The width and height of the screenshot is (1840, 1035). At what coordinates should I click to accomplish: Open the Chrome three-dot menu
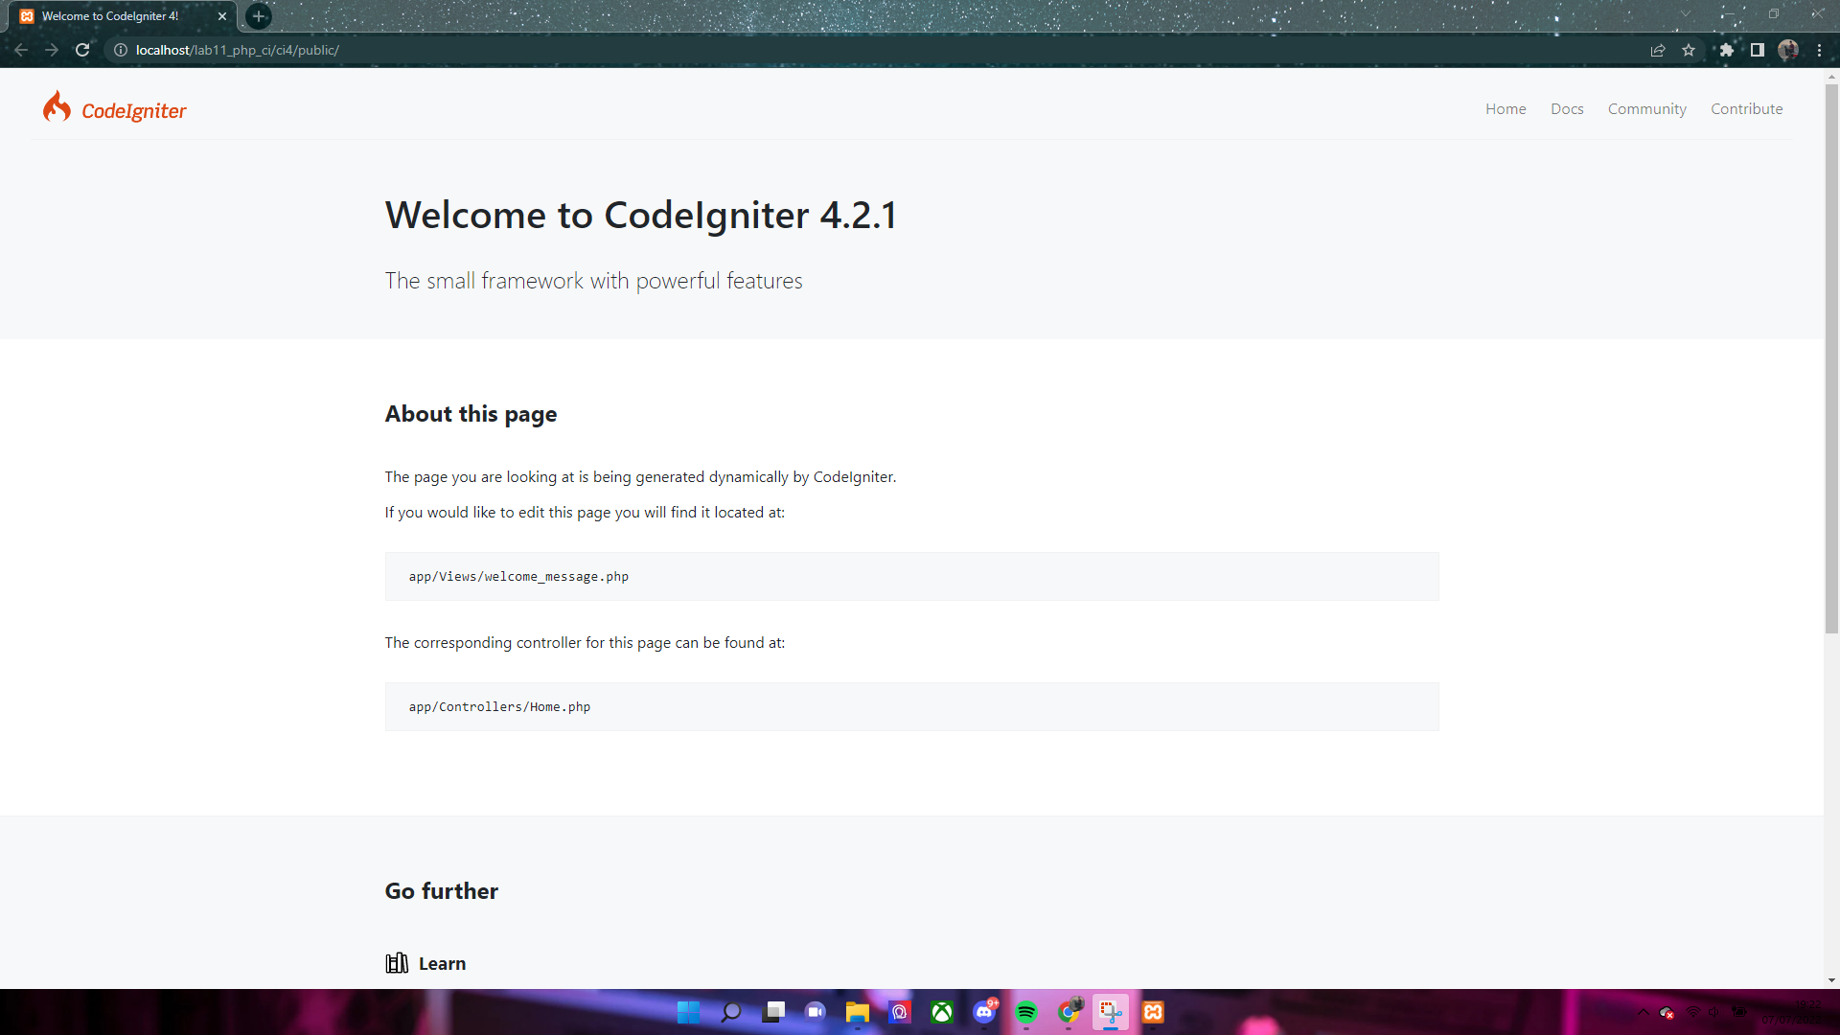point(1820,50)
